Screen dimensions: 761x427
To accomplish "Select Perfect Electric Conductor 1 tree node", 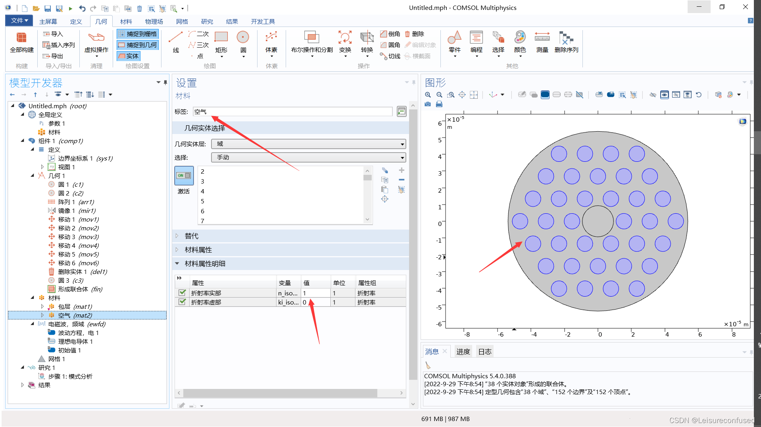I will tap(71, 341).
